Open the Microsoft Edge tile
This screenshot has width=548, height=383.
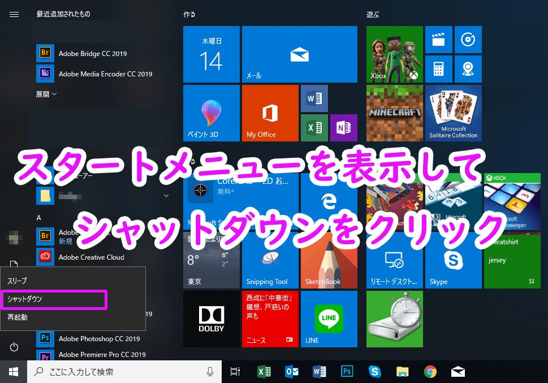pos(329,201)
